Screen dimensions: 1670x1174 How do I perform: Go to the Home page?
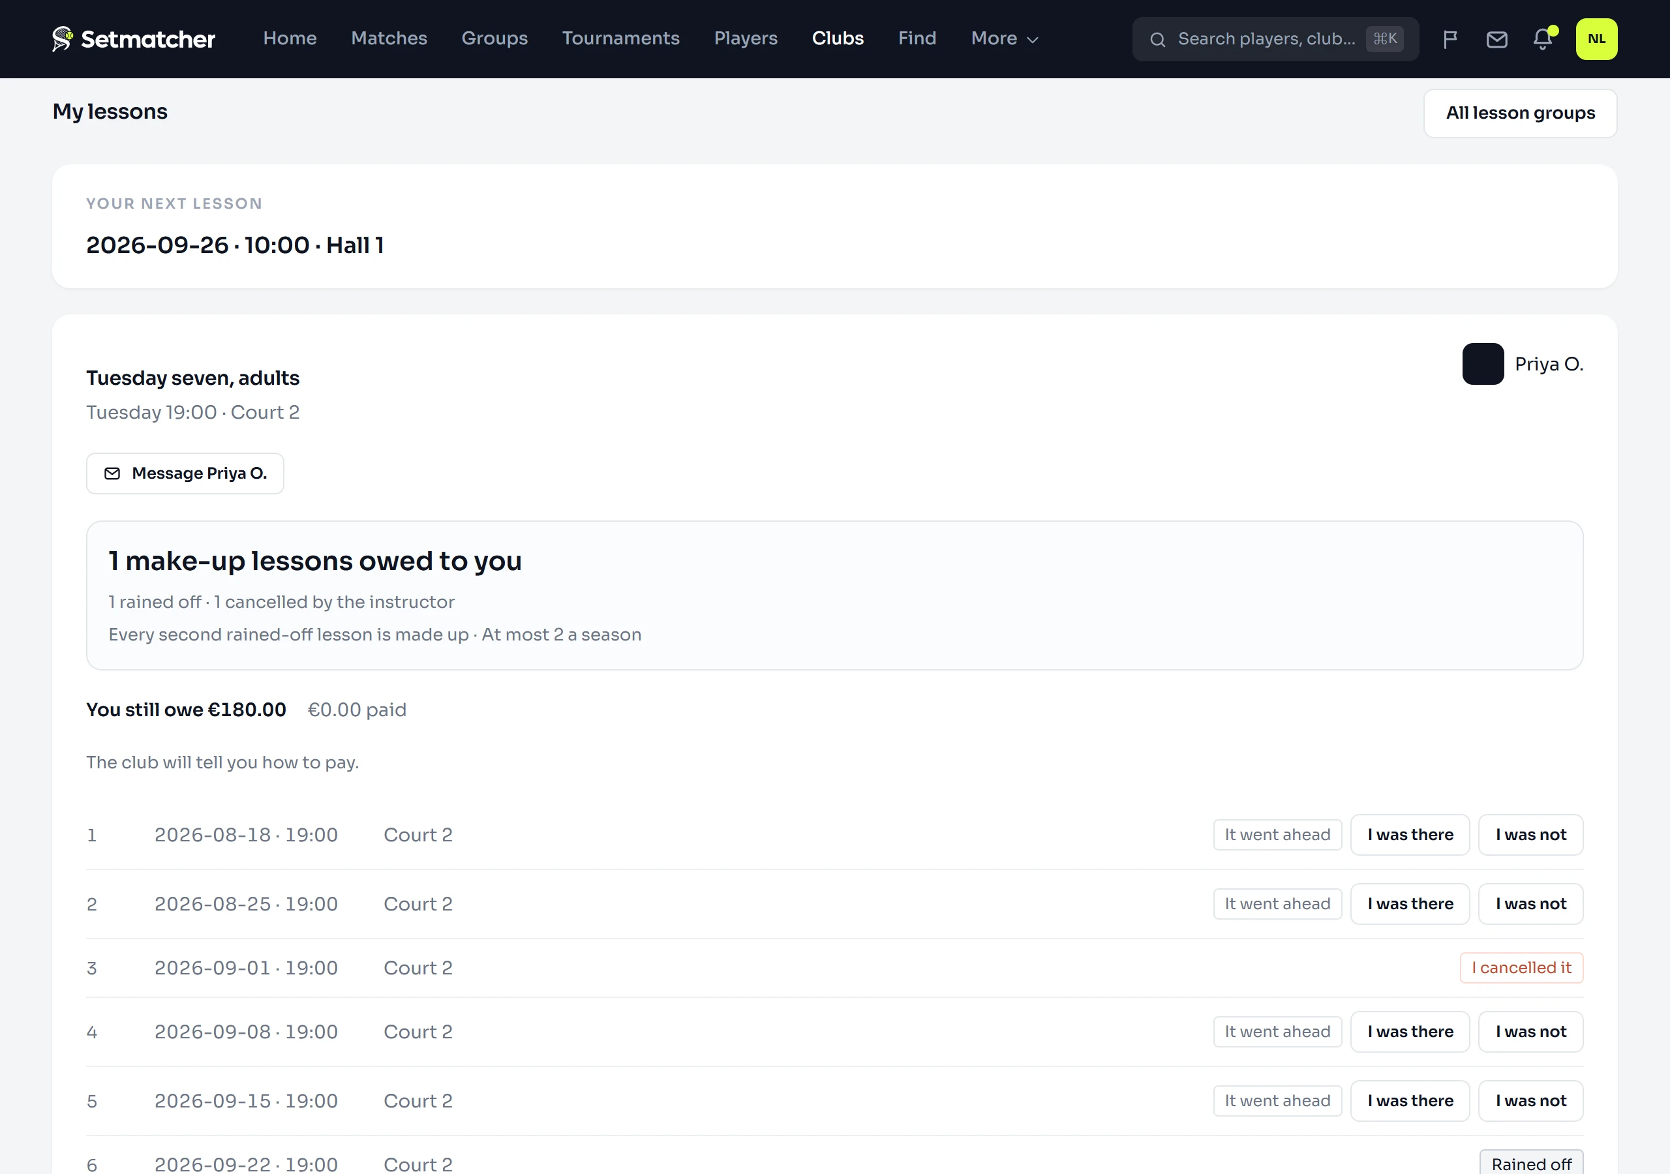pos(290,38)
